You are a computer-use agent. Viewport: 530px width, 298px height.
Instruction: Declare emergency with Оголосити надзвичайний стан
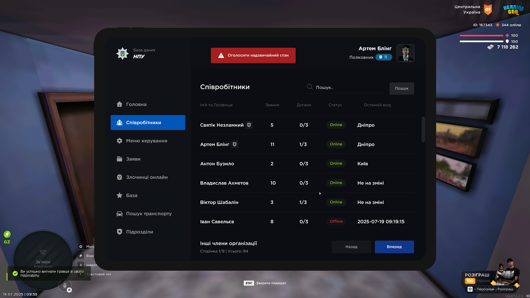point(253,55)
